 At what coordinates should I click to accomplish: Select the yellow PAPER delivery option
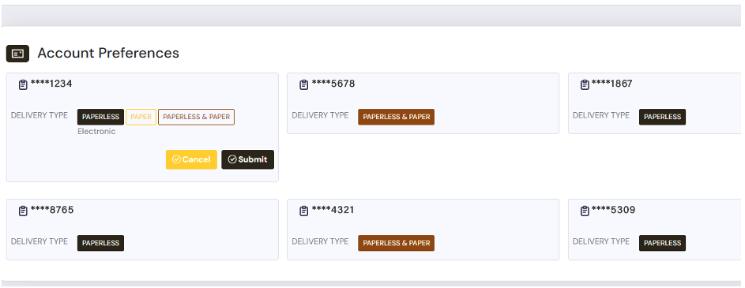141,117
